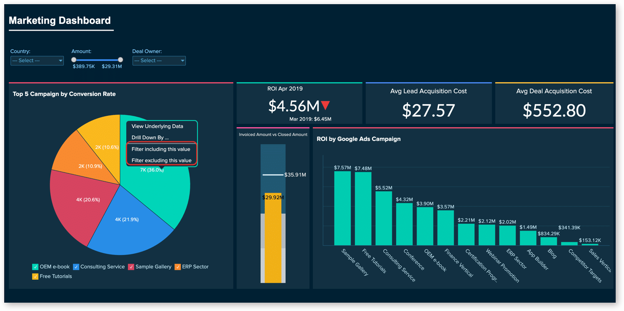Open the Country select dropdown
This screenshot has width=624, height=311.
[37, 60]
